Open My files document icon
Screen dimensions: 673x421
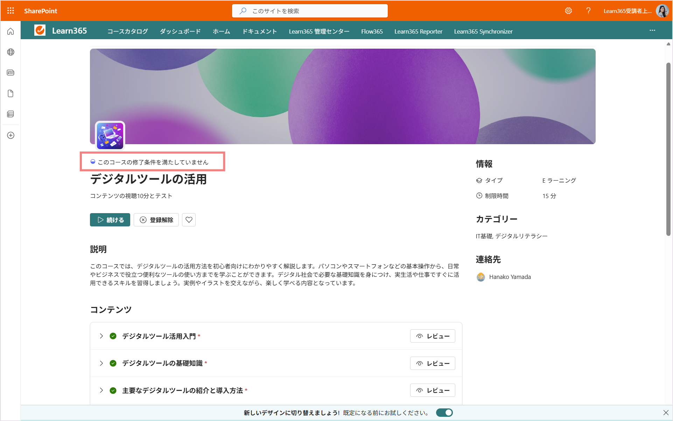pyautogui.click(x=10, y=93)
